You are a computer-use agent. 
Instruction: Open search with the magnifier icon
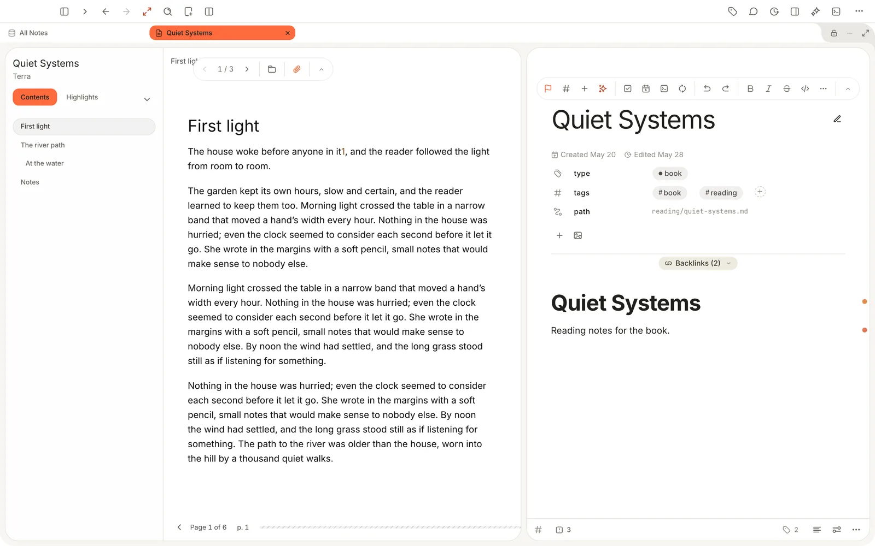[168, 11]
